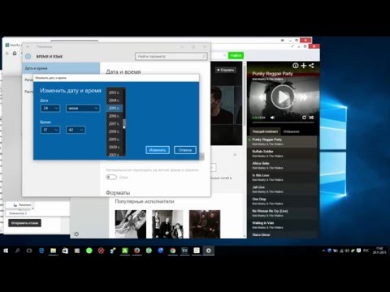This screenshot has height=292, width=390.
Task: Click the Найти параметр search field
Action: click(x=171, y=56)
